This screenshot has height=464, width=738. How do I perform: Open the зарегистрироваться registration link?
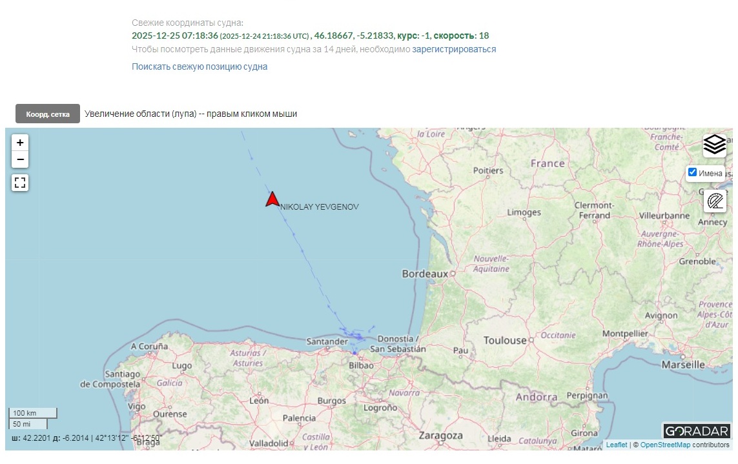454,49
